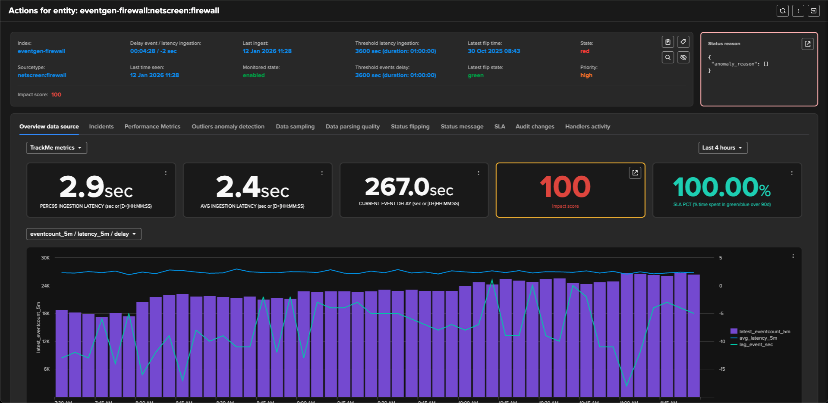Click lag_event_sec teal legend color marker
Screen dimensions: 828x403
[734, 344]
